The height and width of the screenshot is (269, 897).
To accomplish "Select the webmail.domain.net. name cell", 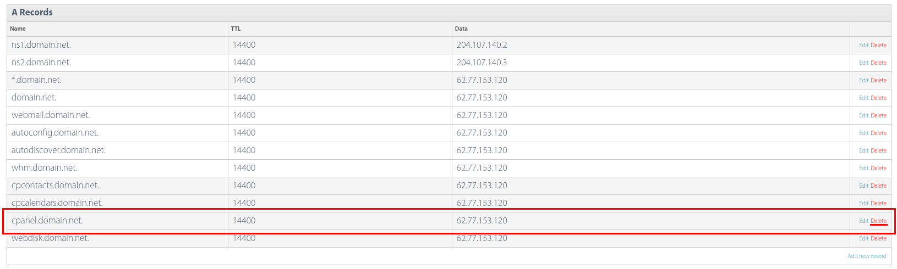I will (118, 115).
